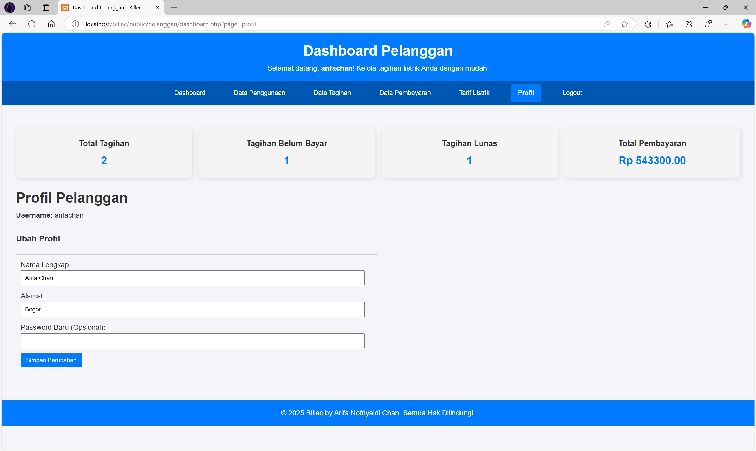Open Data Tagihan in navigation
This screenshot has height=451, width=756.
332,93
